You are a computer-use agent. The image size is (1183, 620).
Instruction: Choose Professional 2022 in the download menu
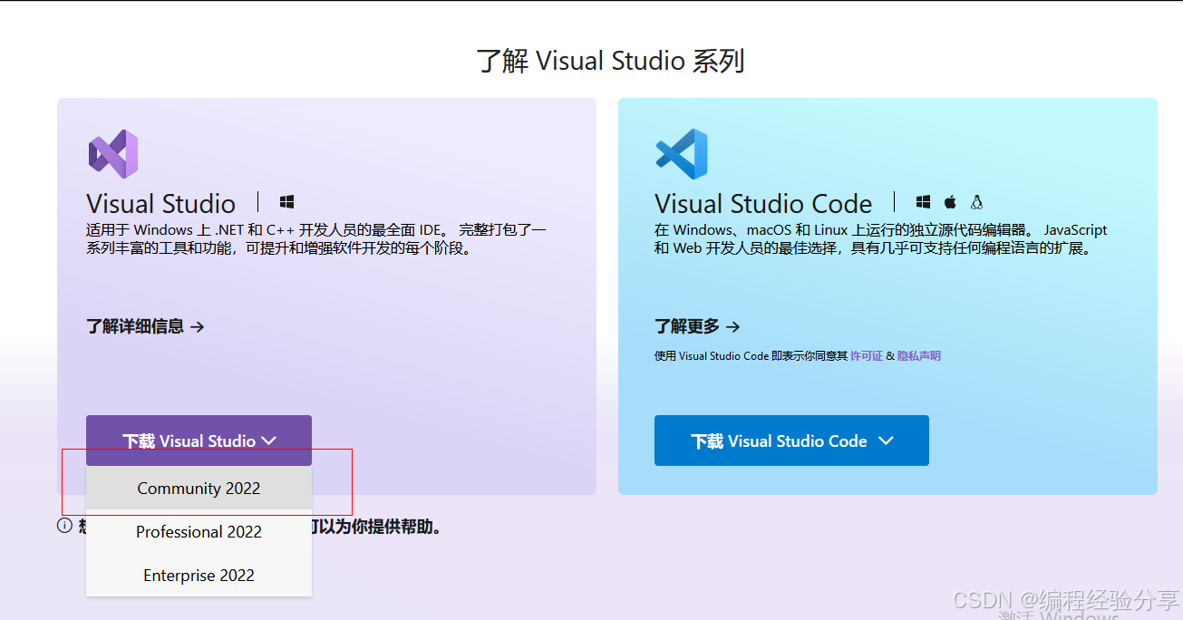click(x=199, y=532)
